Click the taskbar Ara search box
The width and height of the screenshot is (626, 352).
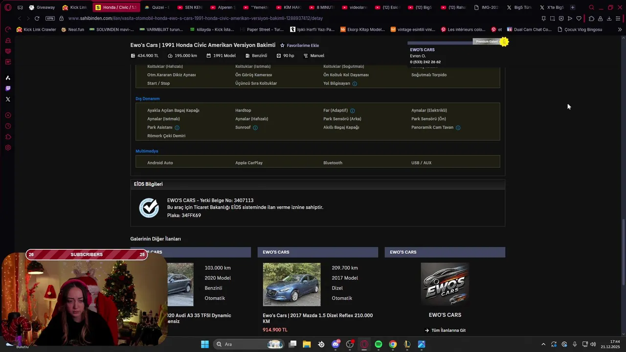tap(249, 344)
